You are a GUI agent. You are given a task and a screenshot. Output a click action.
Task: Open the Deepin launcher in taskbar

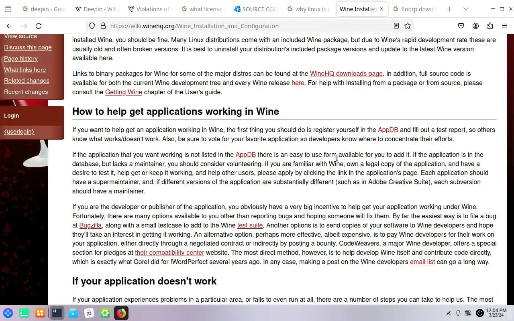8,313
